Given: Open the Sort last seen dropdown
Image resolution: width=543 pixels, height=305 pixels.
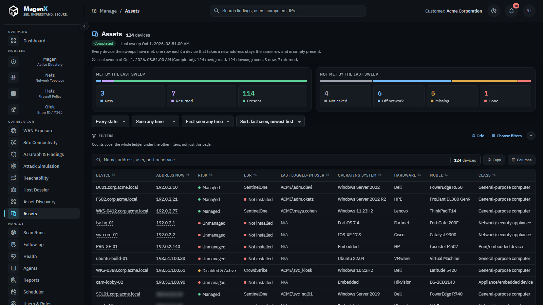Looking at the screenshot, I should point(270,121).
